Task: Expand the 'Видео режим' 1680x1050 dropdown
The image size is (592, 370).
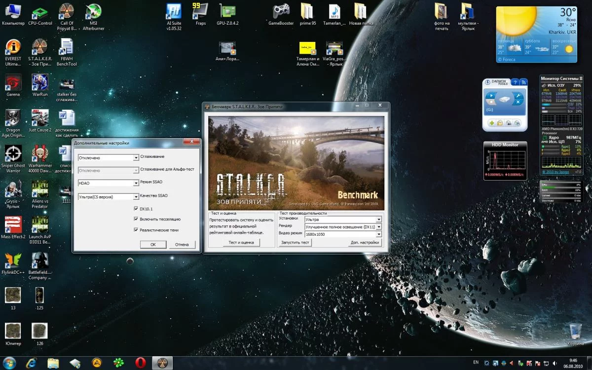Action: tap(379, 234)
